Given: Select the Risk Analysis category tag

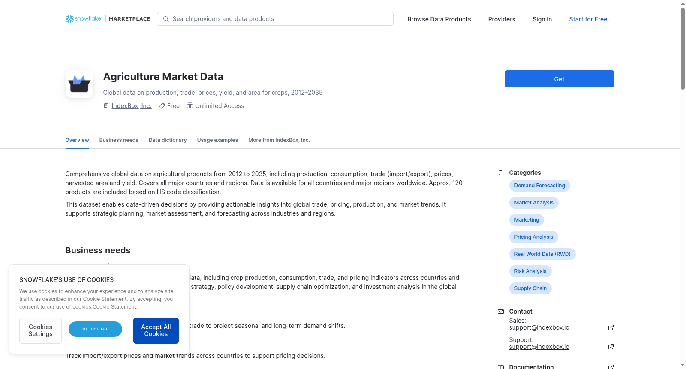Looking at the screenshot, I should coord(530,271).
